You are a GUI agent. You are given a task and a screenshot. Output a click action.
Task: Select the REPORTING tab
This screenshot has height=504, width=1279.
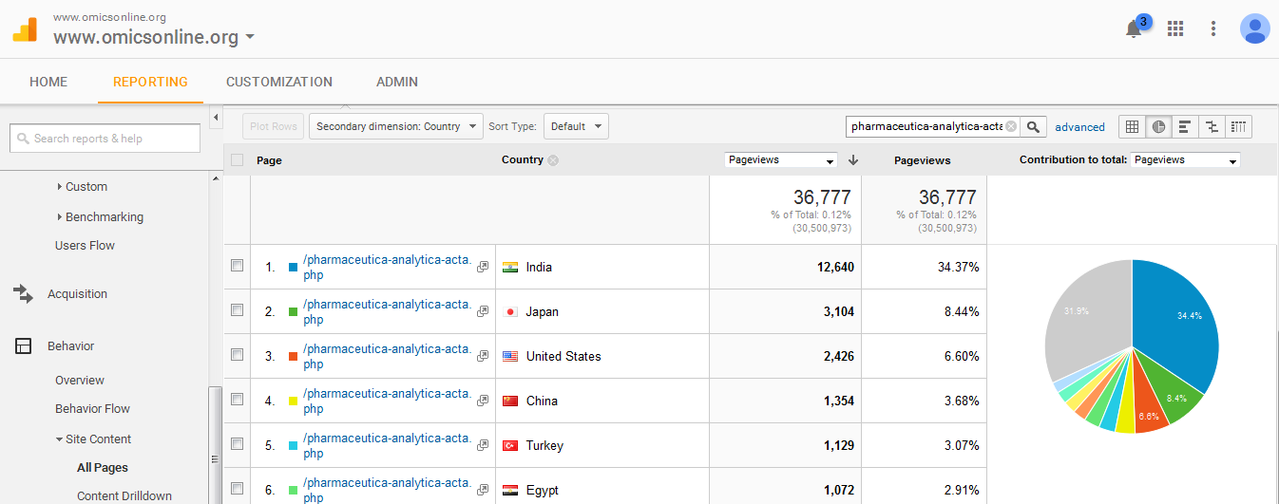[x=150, y=82]
